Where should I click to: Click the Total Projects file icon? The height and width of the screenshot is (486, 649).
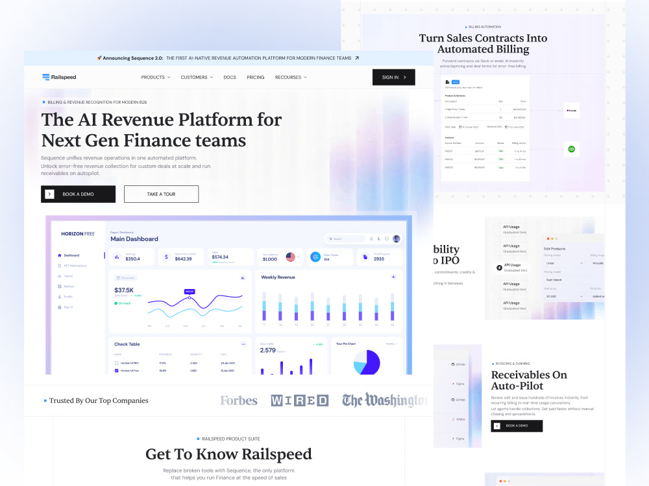coord(365,257)
